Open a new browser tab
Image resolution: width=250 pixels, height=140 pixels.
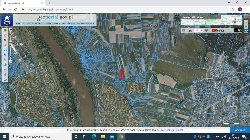point(49,3)
